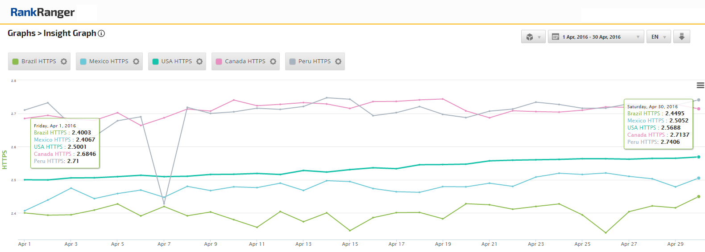This screenshot has width=705, height=252.
Task: Open Brazil HTTPS gear settings
Action: point(64,61)
